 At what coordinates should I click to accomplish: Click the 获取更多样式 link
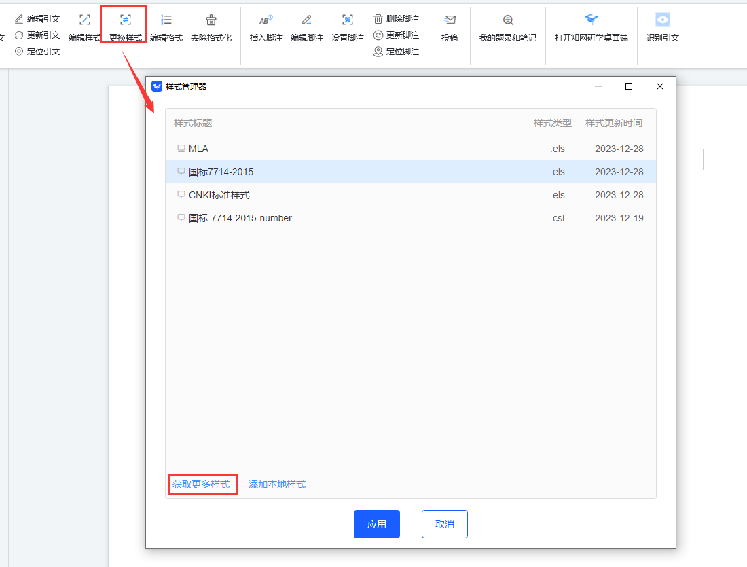tap(201, 484)
